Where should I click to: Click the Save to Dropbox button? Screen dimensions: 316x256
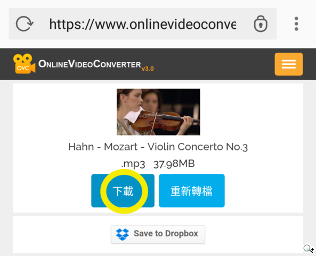[158, 235]
